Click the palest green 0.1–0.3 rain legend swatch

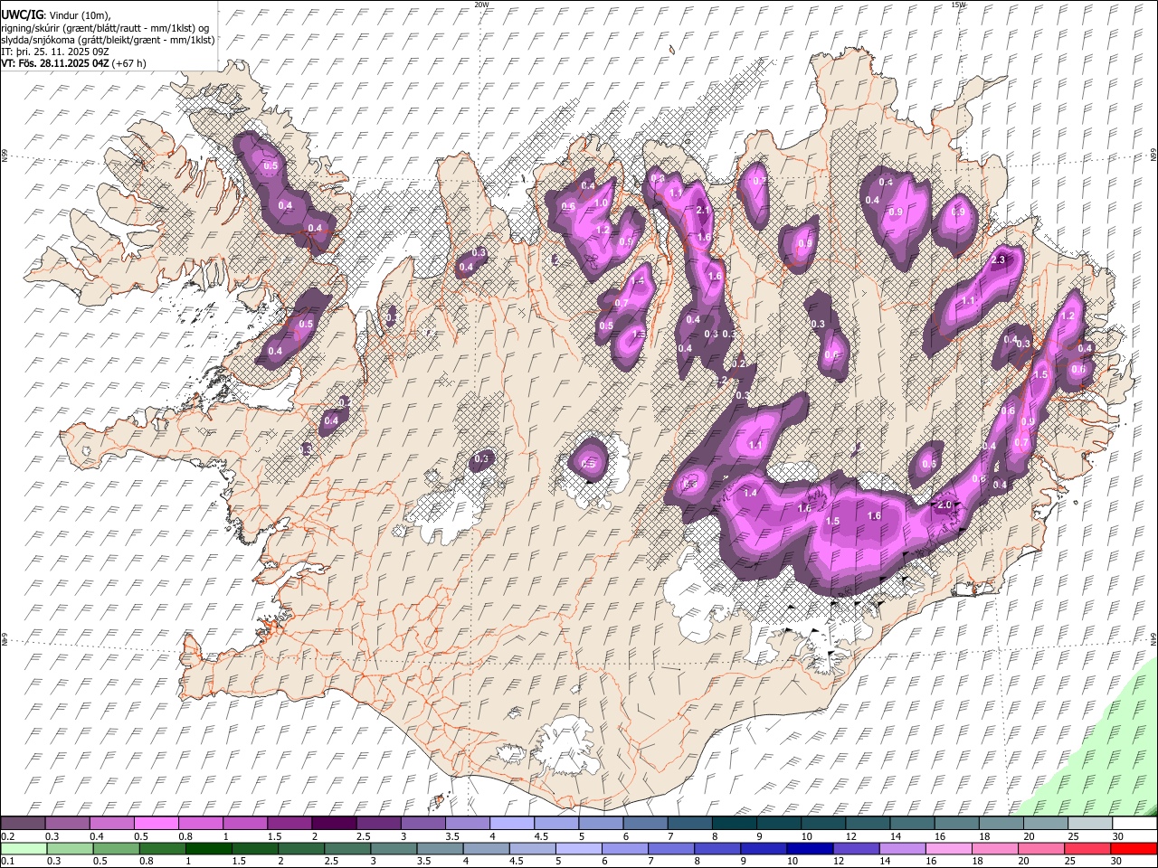(x=24, y=849)
